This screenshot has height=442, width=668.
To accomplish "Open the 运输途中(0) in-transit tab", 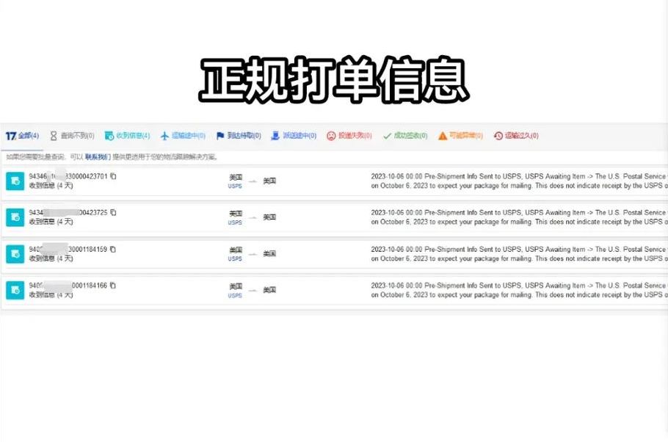I will click(183, 136).
